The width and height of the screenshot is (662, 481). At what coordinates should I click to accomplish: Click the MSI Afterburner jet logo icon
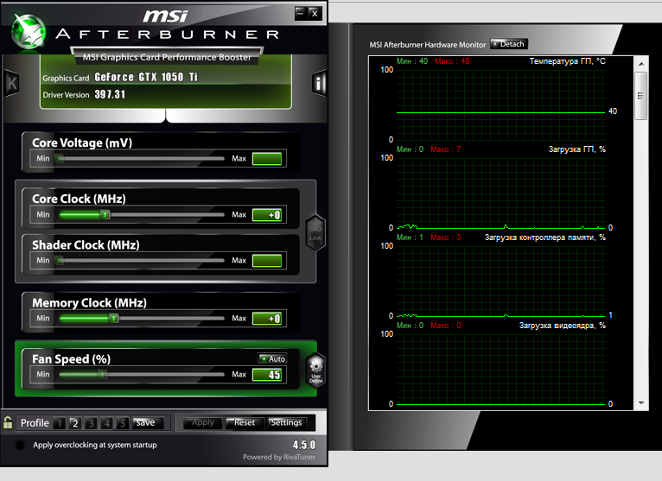point(28,31)
